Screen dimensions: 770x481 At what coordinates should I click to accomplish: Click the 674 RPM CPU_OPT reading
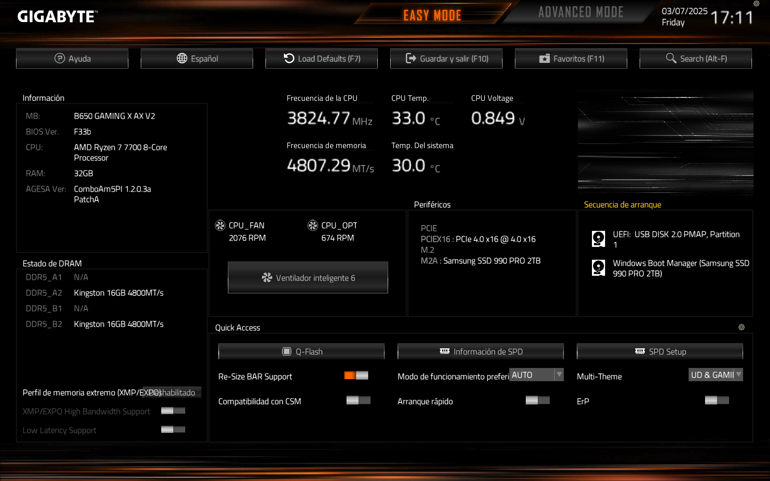(337, 238)
